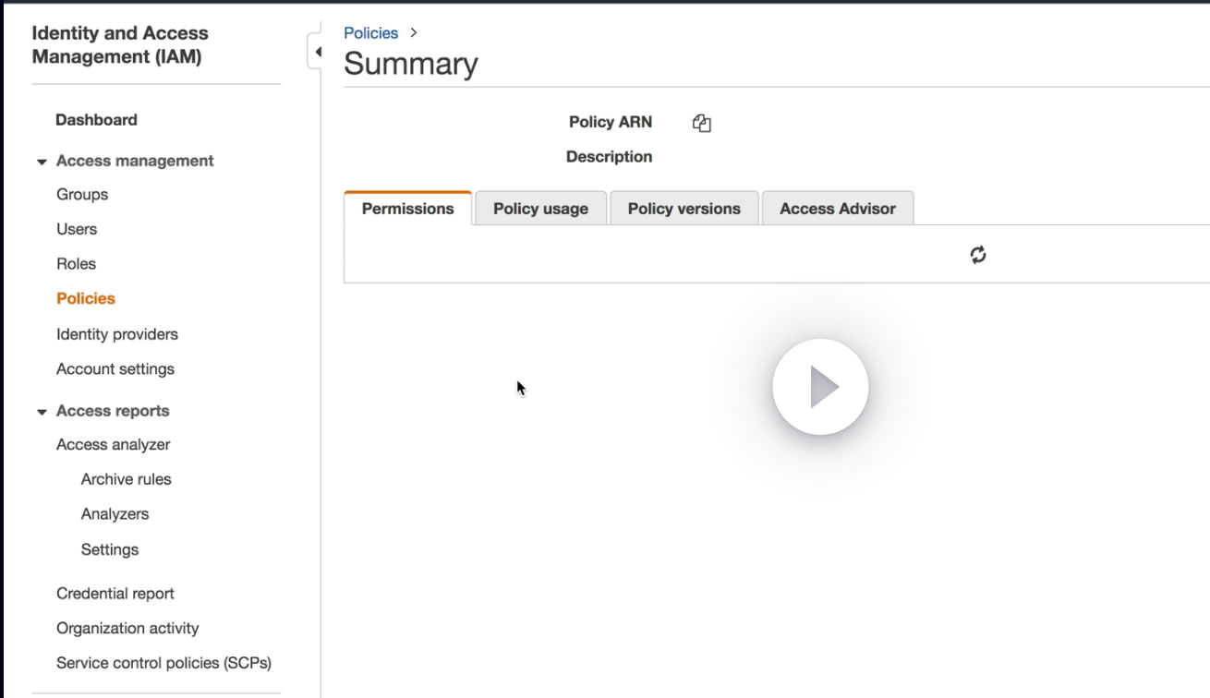Screen dimensions: 1210x698
Task: Open Settings under Access analyzer
Action: click(110, 549)
